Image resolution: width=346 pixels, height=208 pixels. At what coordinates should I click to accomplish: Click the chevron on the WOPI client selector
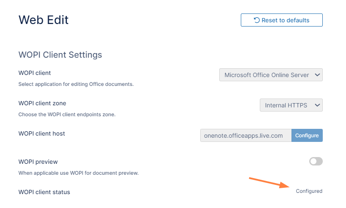[x=318, y=75]
